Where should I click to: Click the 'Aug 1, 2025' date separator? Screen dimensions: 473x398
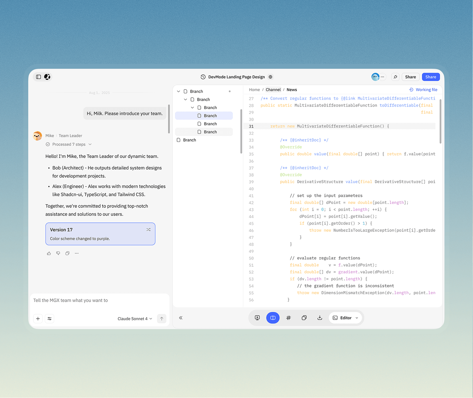pyautogui.click(x=99, y=93)
